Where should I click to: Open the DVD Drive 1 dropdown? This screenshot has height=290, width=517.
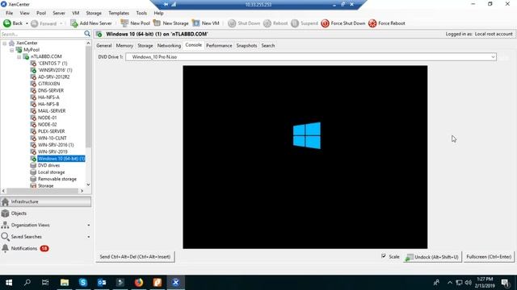coord(493,57)
